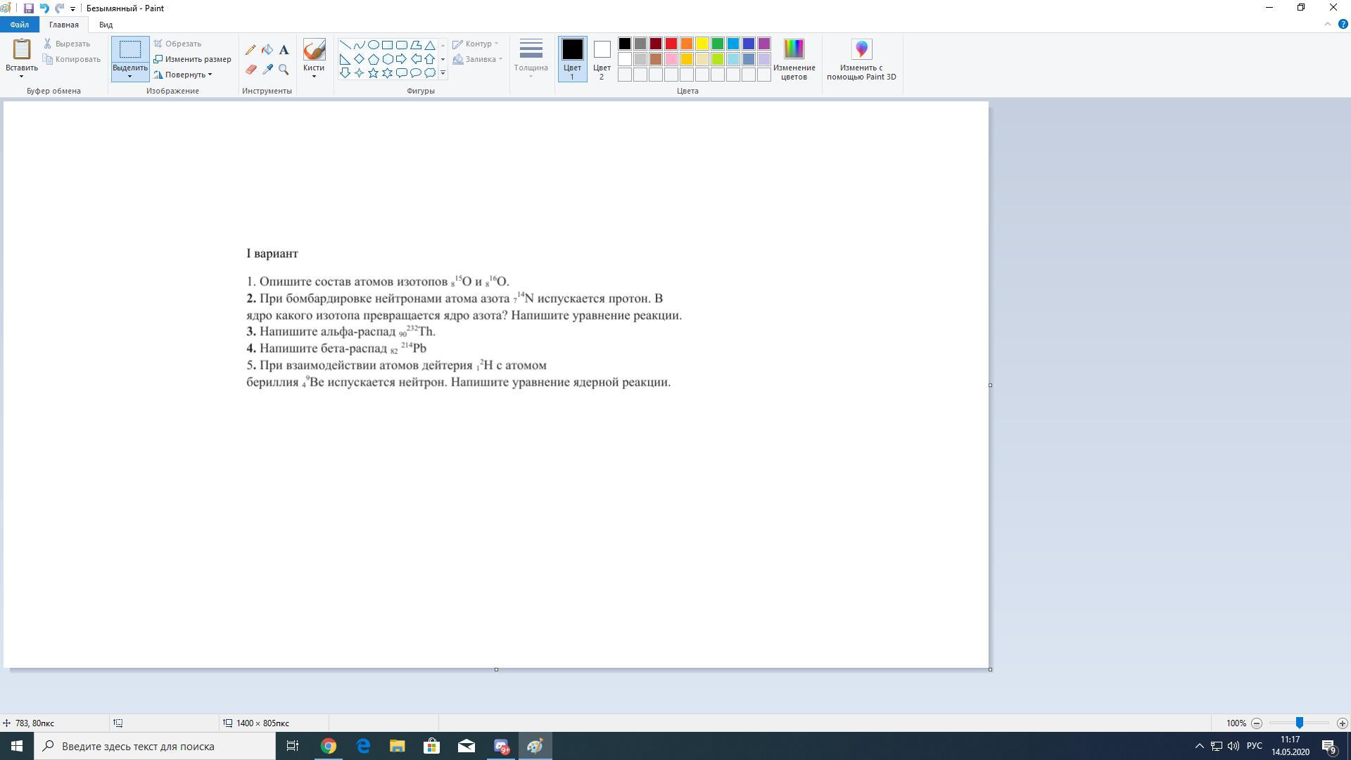Image resolution: width=1351 pixels, height=760 pixels.
Task: Open the Вставить dropdown arrow
Action: (21, 76)
